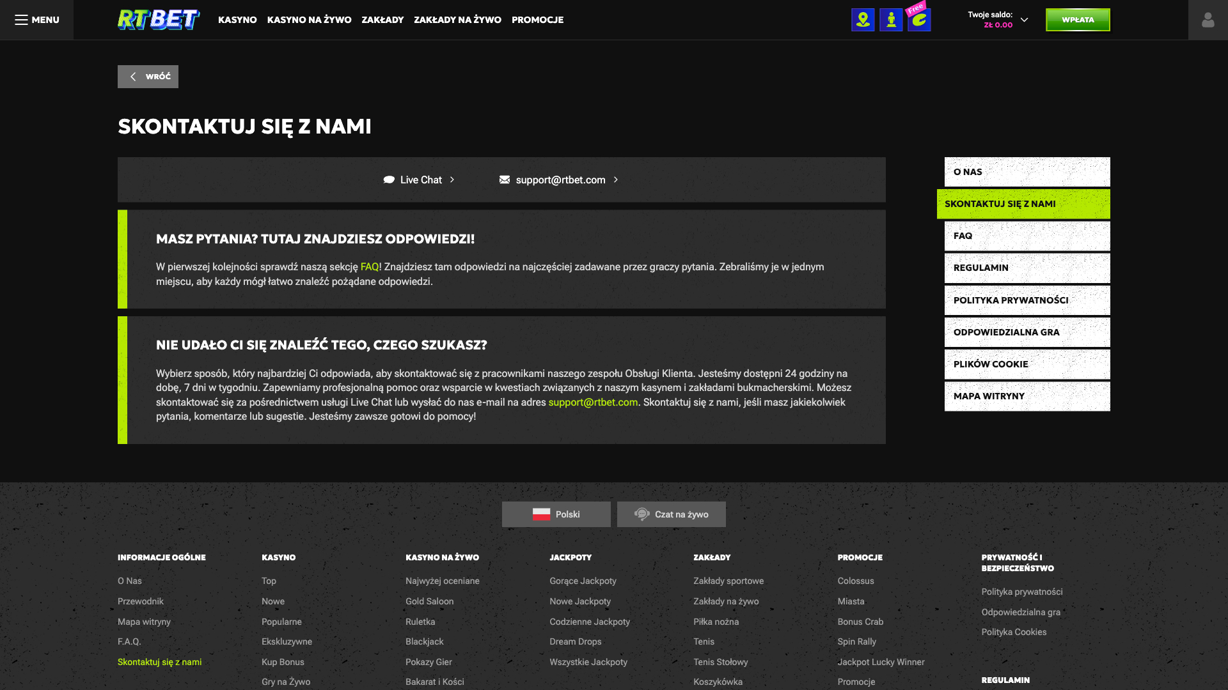Open footer link Mapa witryny

(144, 622)
